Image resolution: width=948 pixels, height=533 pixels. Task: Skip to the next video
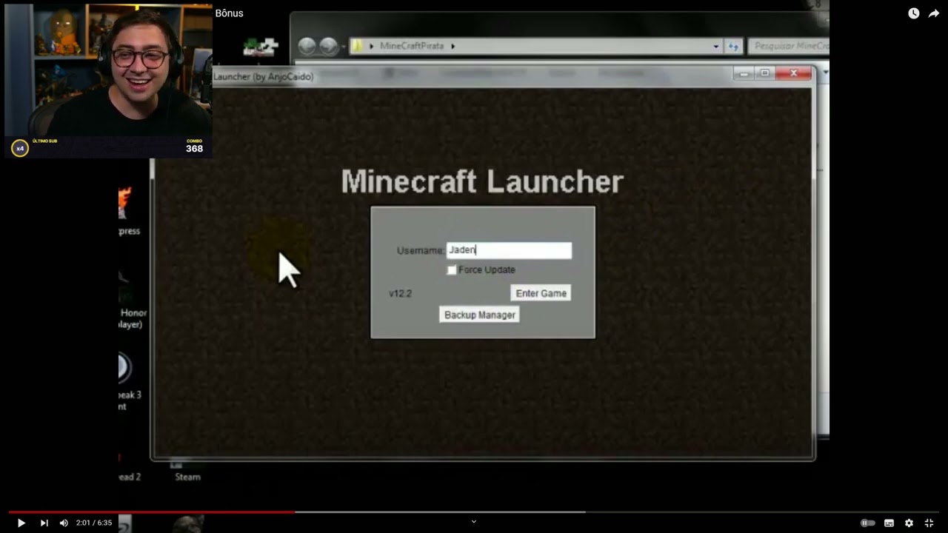point(44,523)
